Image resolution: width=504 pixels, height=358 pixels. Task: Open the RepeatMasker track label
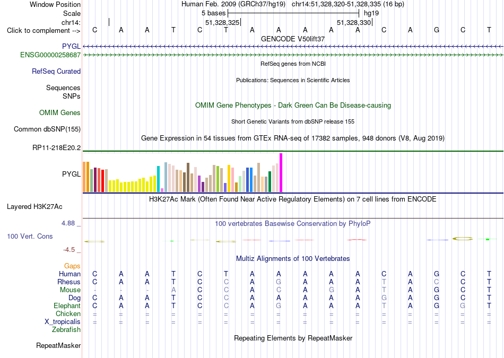58,345
